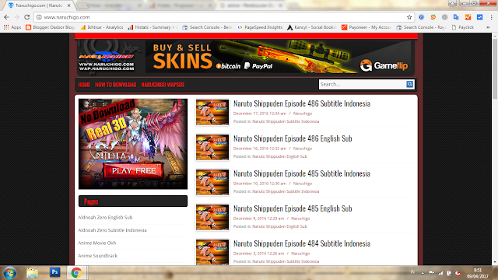Open the Apps bookmarks shortcut
The image size is (498, 280).
pos(12,27)
